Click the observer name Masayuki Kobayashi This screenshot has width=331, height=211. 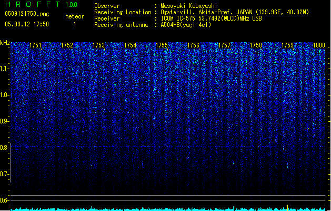point(189,6)
